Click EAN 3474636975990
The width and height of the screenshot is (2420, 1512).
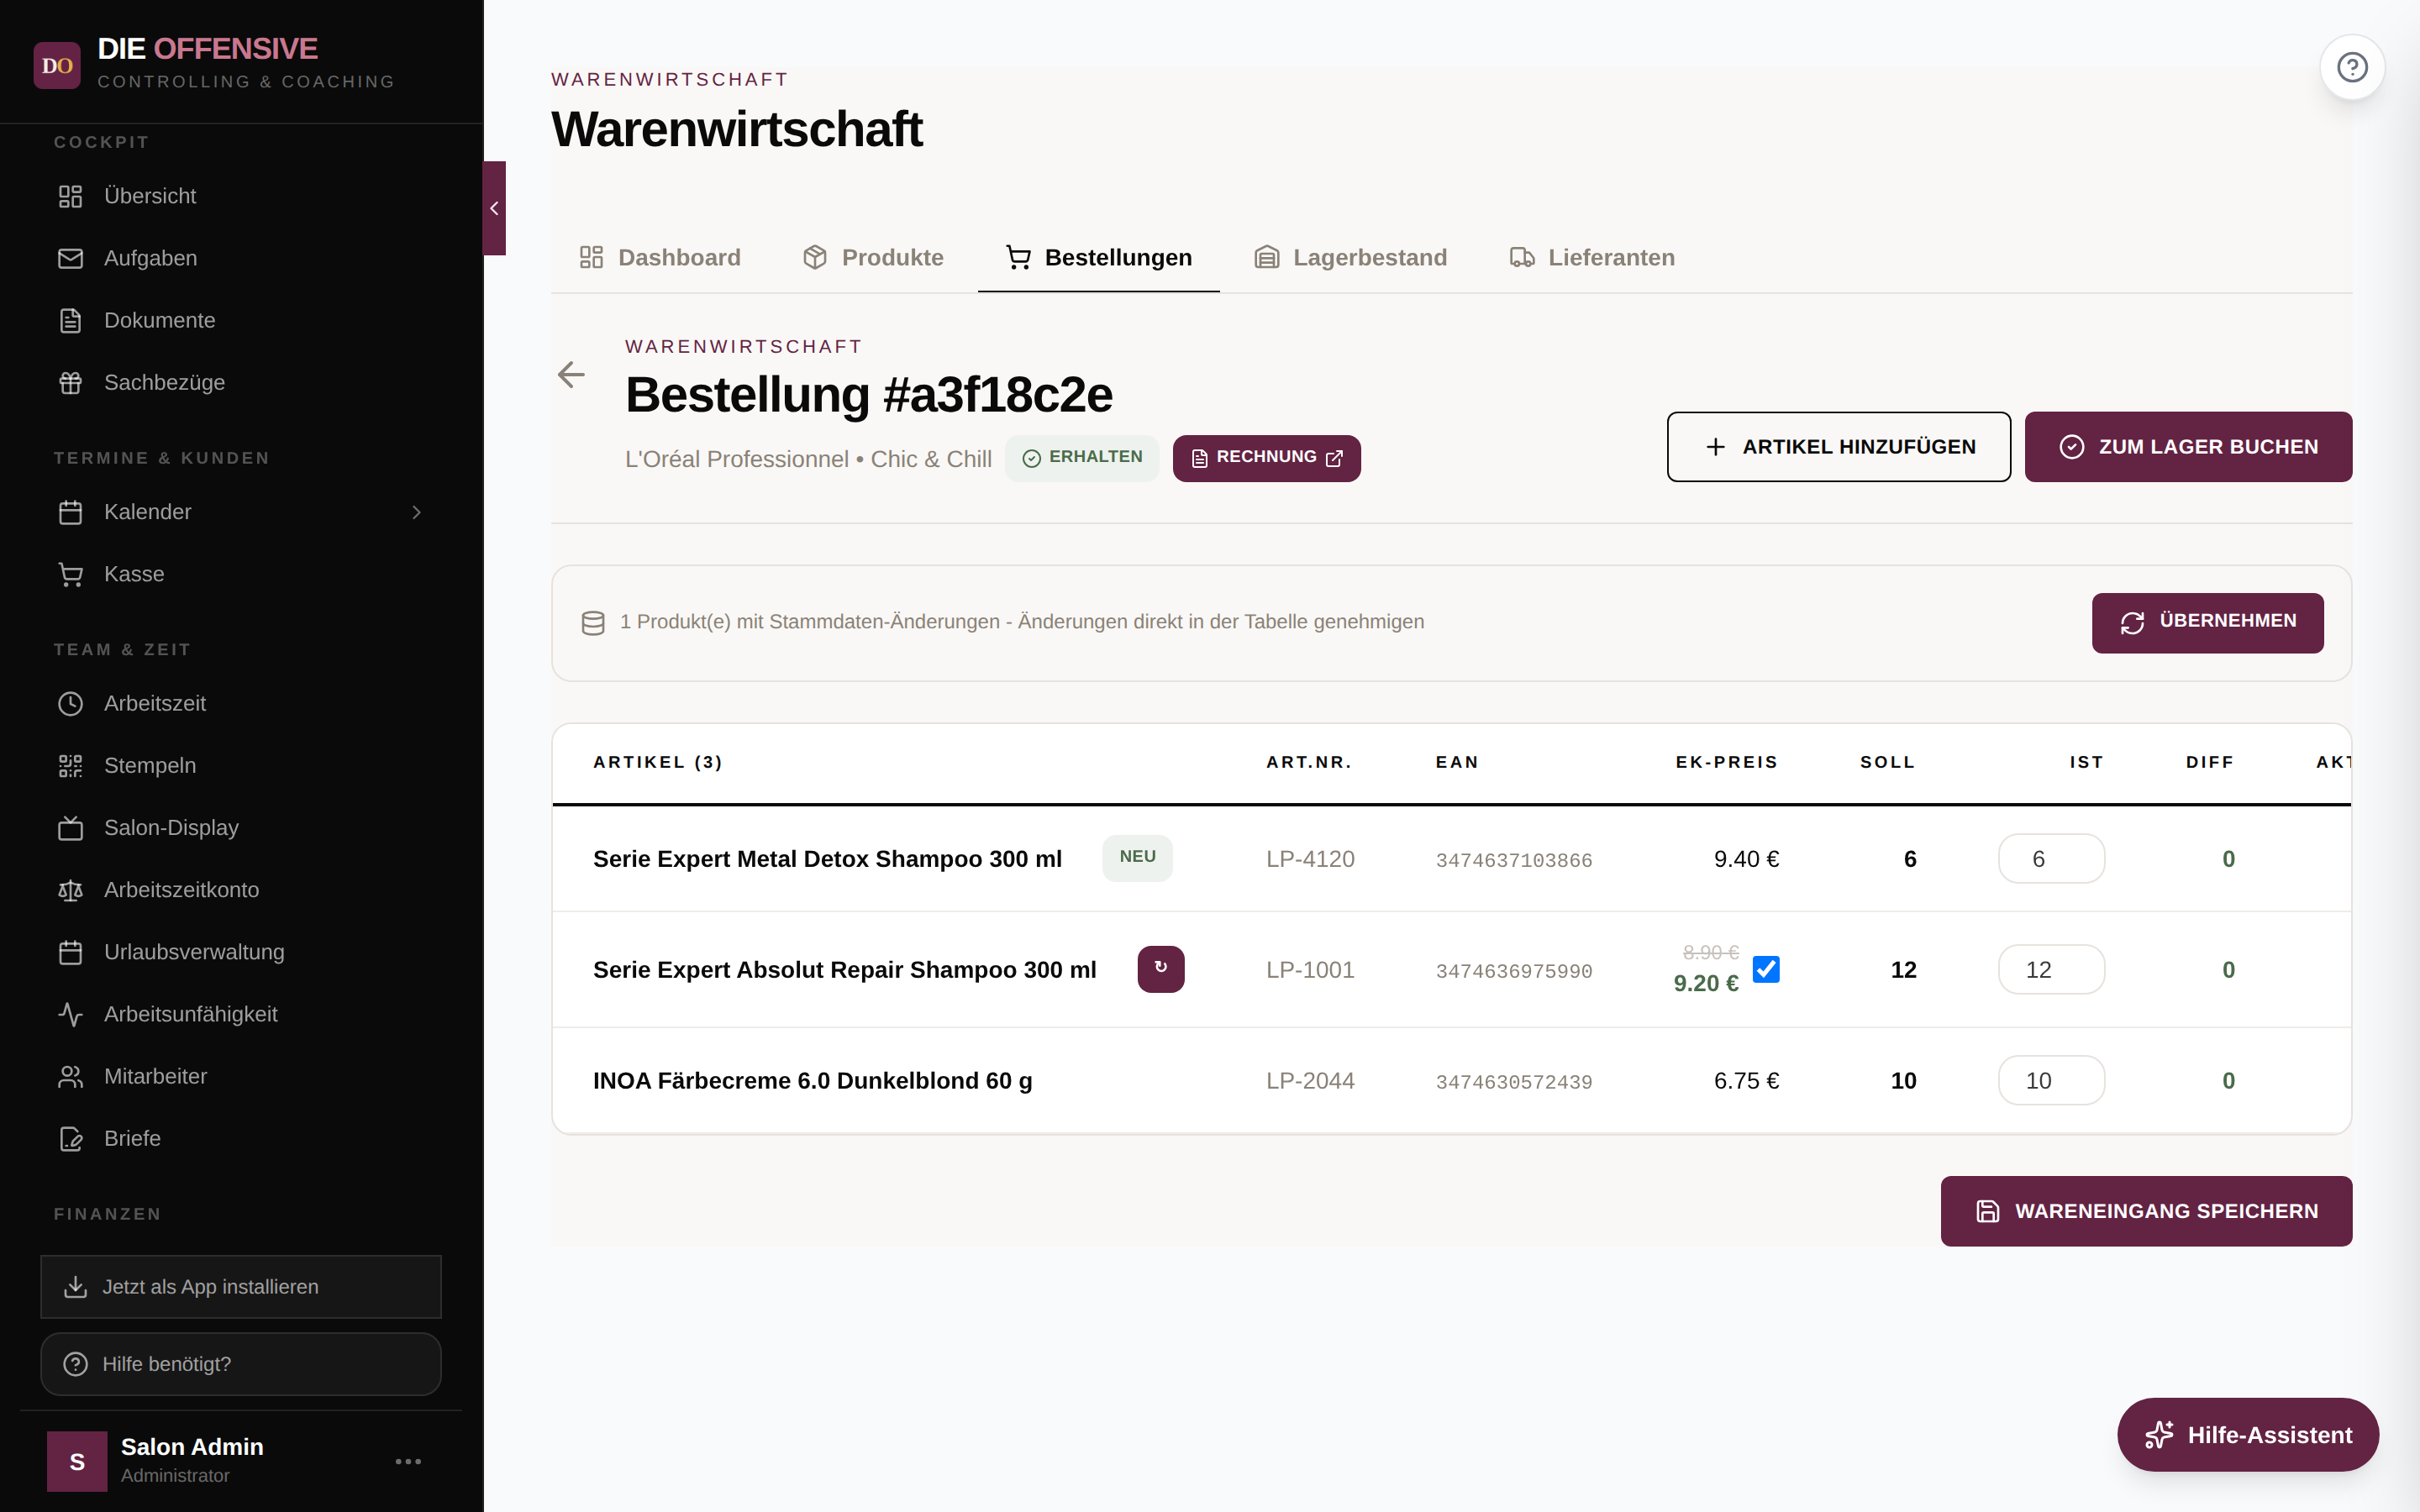point(1514,971)
